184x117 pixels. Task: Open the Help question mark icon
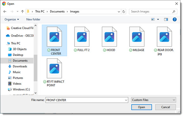[174, 19]
